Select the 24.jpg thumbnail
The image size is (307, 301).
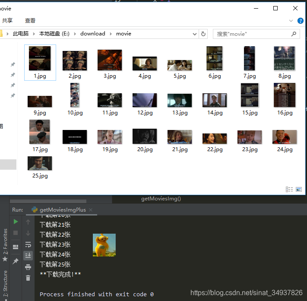click(x=285, y=137)
